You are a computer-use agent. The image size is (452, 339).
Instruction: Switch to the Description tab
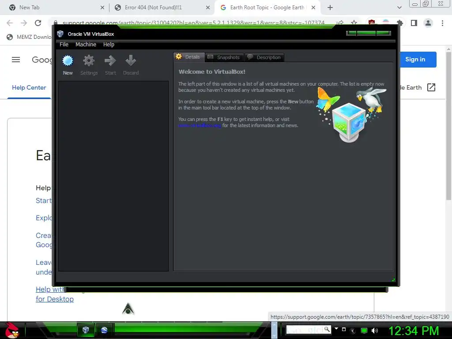[x=264, y=57]
